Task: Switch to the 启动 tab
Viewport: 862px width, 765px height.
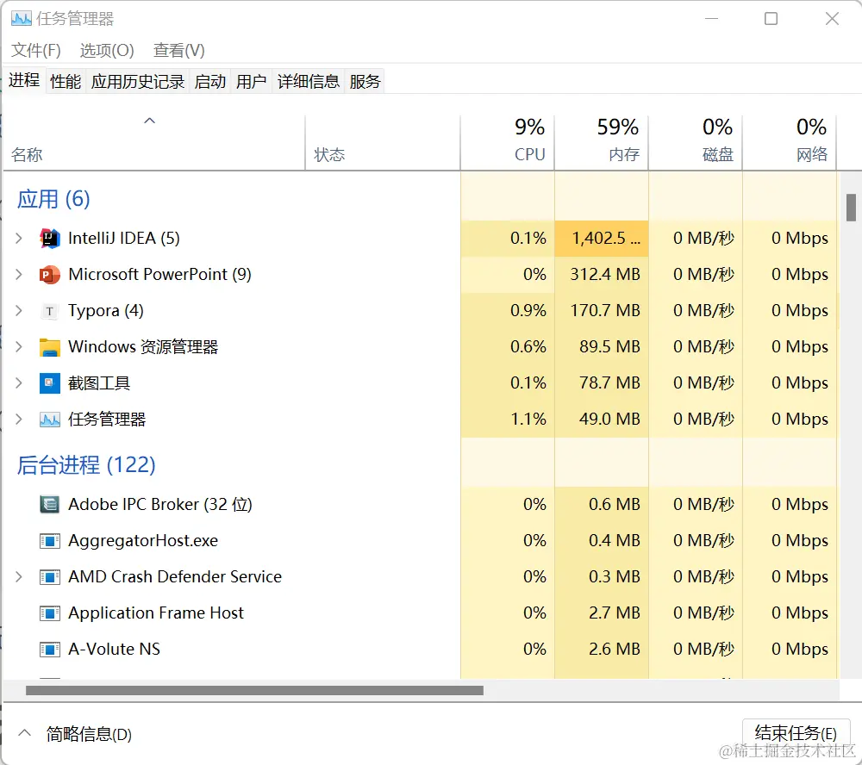Action: coord(210,81)
